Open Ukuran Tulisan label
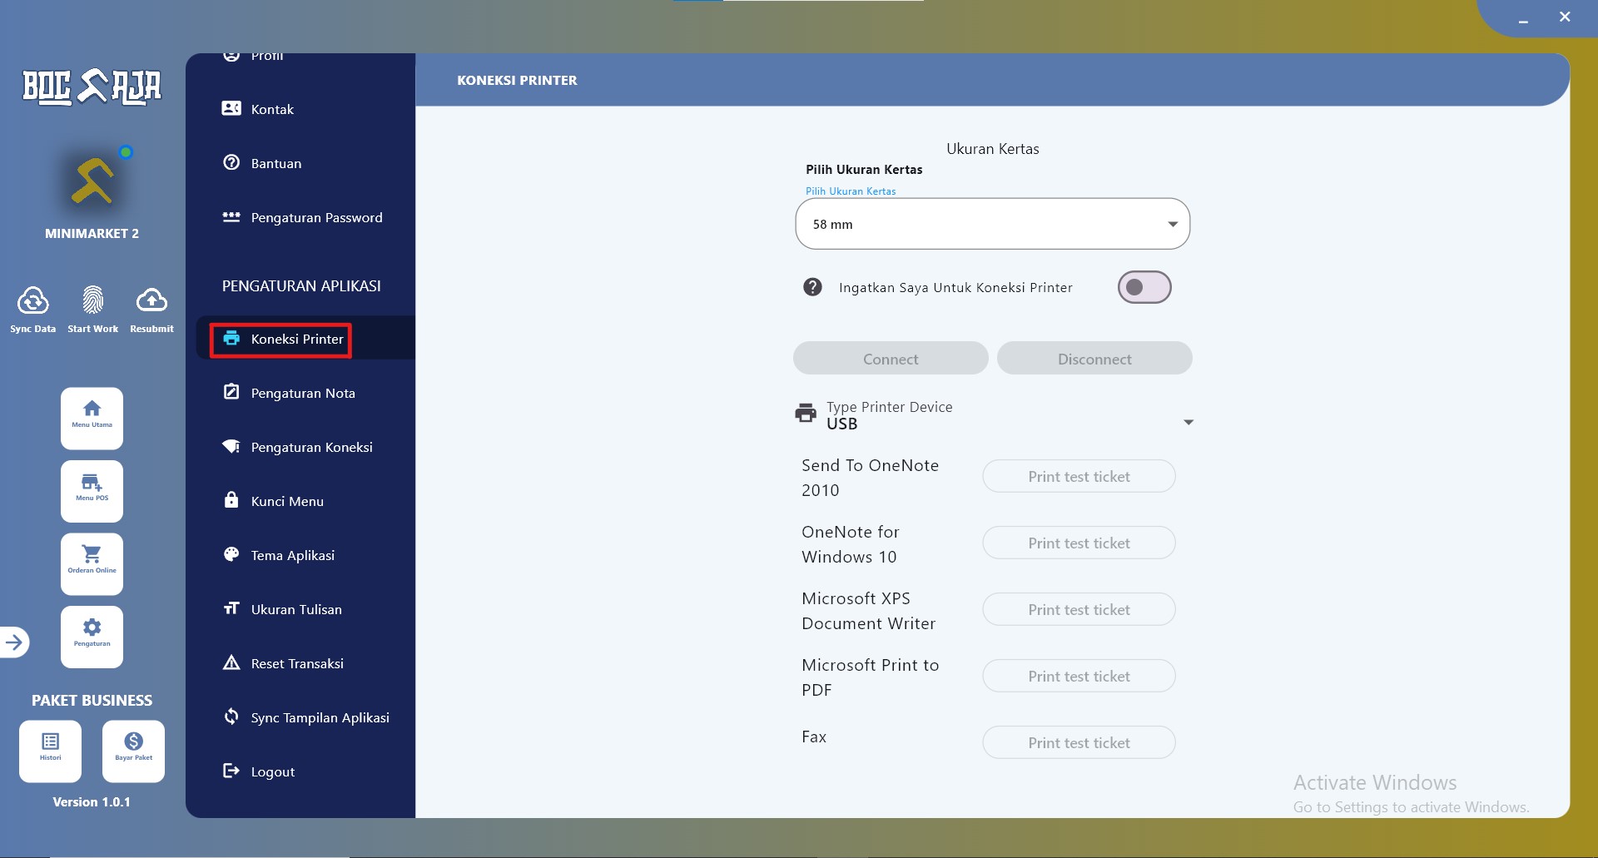The width and height of the screenshot is (1598, 858). 296,609
